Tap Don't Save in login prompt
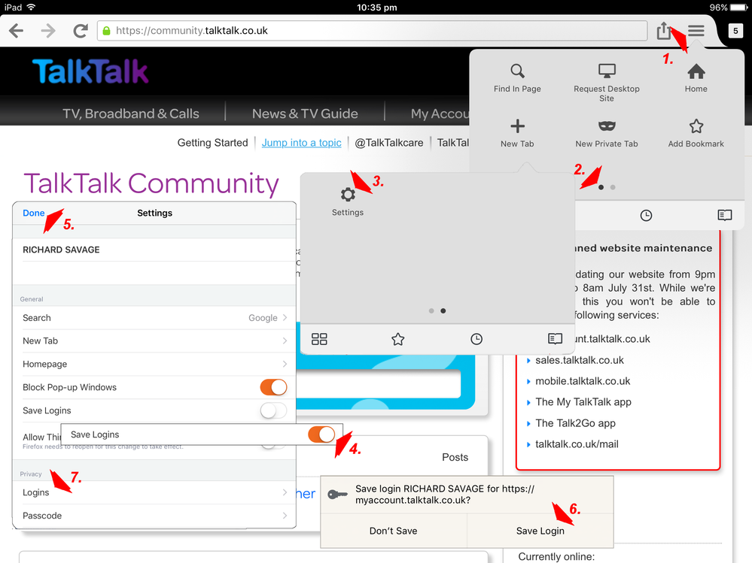The height and width of the screenshot is (563, 752). coord(393,531)
